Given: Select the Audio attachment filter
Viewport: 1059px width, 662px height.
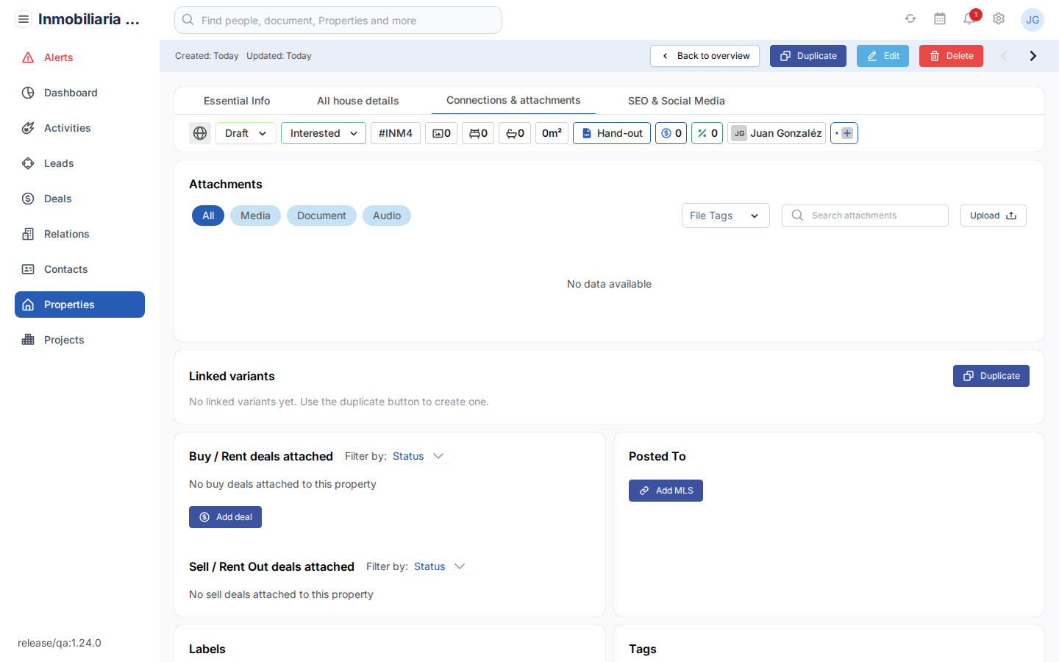Looking at the screenshot, I should click(386, 216).
